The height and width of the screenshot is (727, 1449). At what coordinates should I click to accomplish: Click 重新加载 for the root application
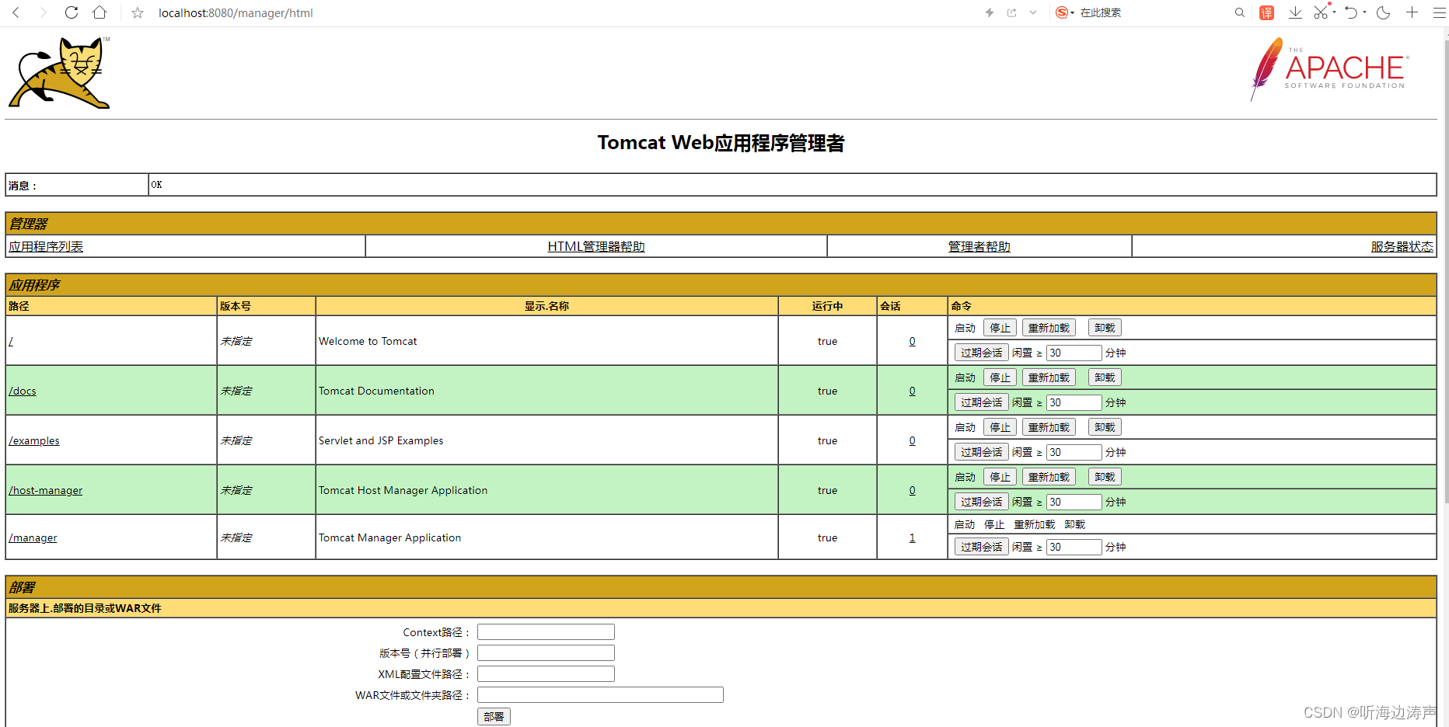coord(1049,328)
